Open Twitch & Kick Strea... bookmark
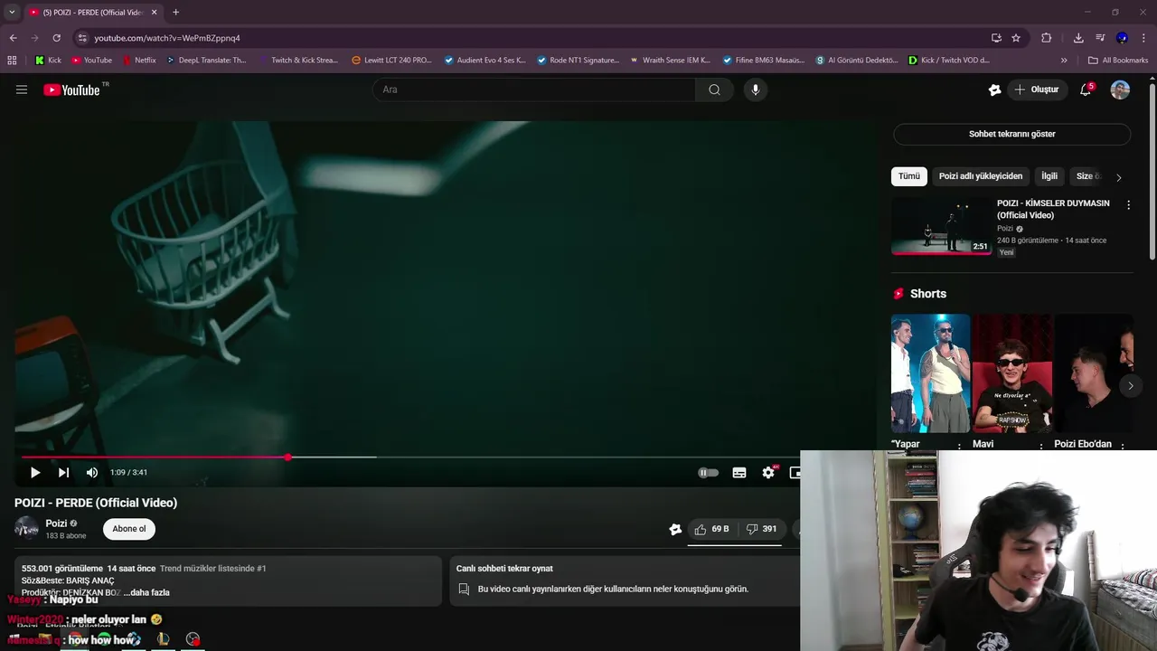Viewport: 1157px width, 651px height. tap(298, 61)
